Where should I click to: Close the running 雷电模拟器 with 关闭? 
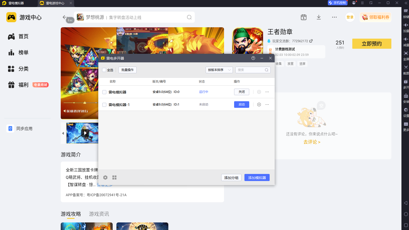point(242,92)
